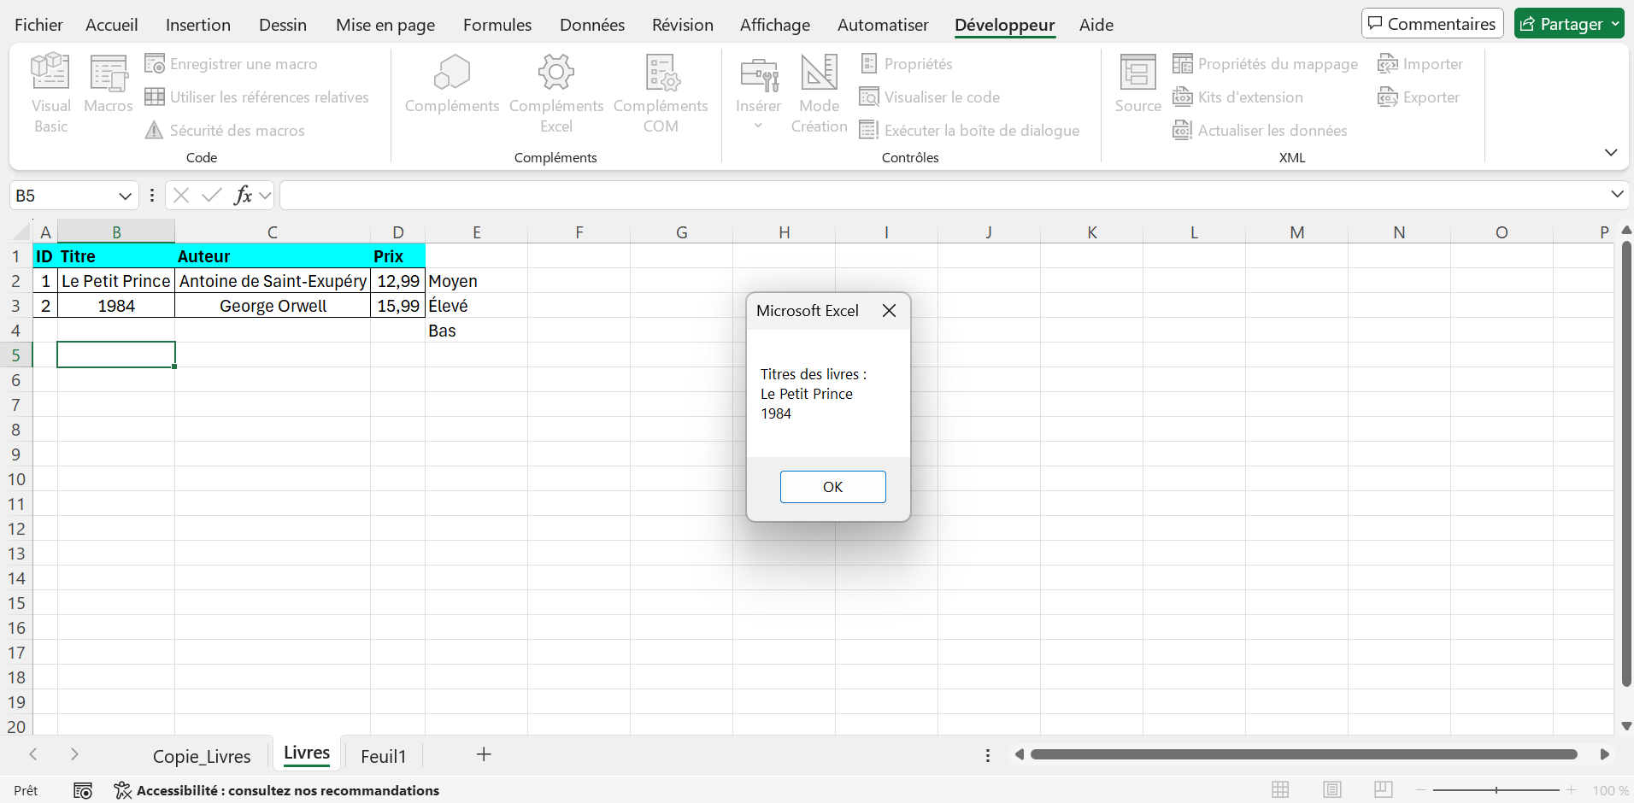
Task: Open Kits d'extension
Action: pos(1237,97)
